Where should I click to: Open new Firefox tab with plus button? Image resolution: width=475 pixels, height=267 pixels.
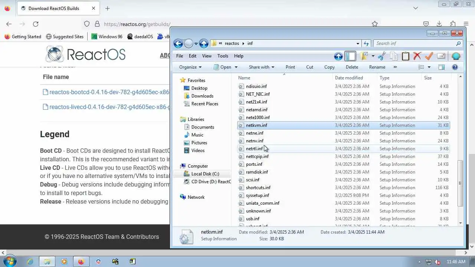click(x=107, y=8)
